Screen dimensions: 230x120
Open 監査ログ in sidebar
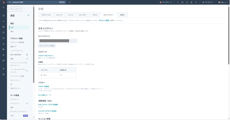click(x=13, y=47)
